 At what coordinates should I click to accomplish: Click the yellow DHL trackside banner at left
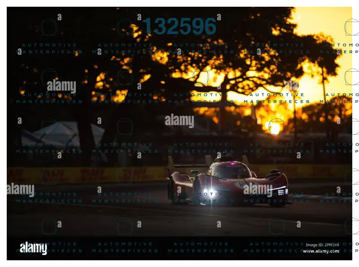(x=90, y=174)
